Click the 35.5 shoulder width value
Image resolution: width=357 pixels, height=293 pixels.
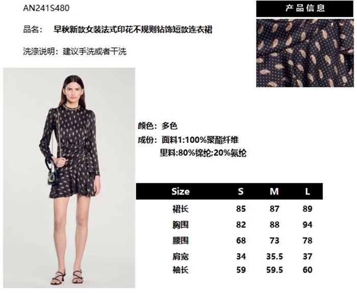[274, 257]
